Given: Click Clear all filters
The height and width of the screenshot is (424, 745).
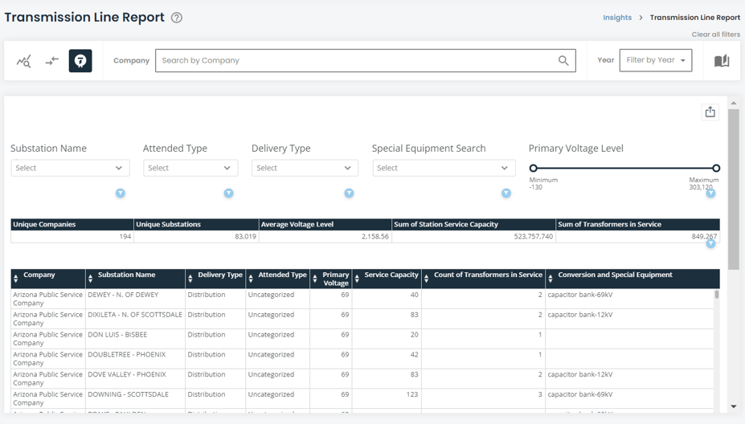Looking at the screenshot, I should tap(715, 35).
